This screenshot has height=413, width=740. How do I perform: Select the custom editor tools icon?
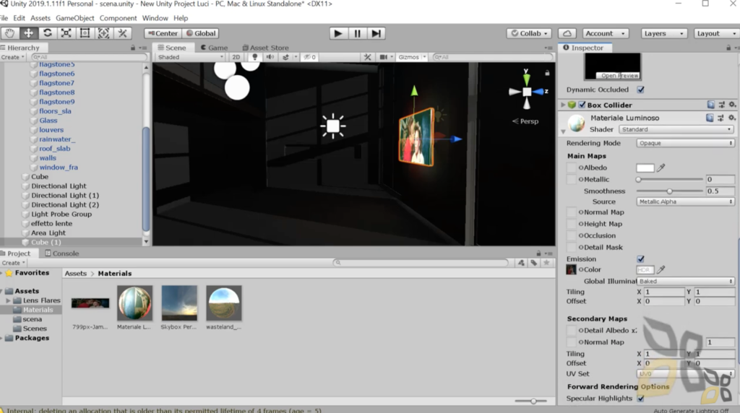[x=122, y=33]
